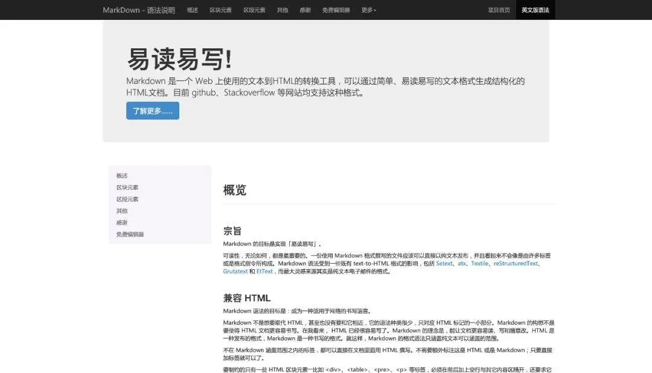
Task: Open 免费编辑器 from the top navbar
Action: click(x=335, y=10)
